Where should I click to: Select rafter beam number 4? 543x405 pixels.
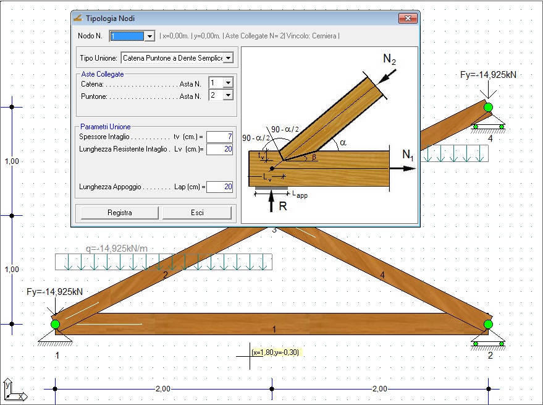coord(382,275)
